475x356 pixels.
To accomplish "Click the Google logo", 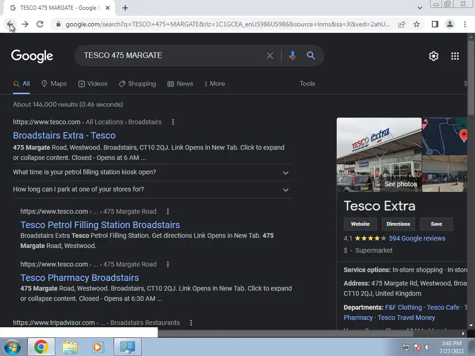I will pyautogui.click(x=32, y=56).
